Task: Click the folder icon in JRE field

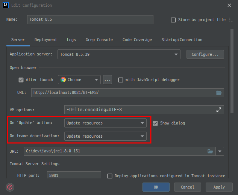Action: pos(210,151)
